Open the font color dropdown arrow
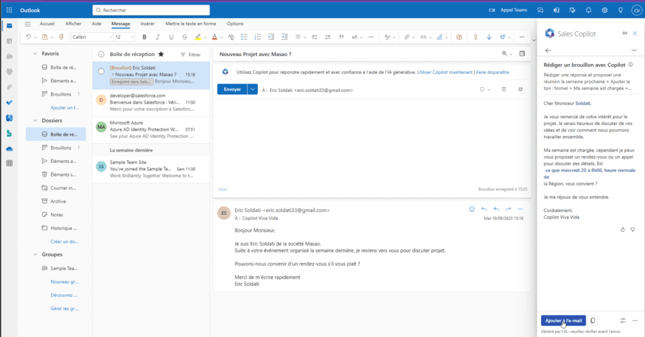The height and width of the screenshot is (337, 645). click(x=221, y=37)
